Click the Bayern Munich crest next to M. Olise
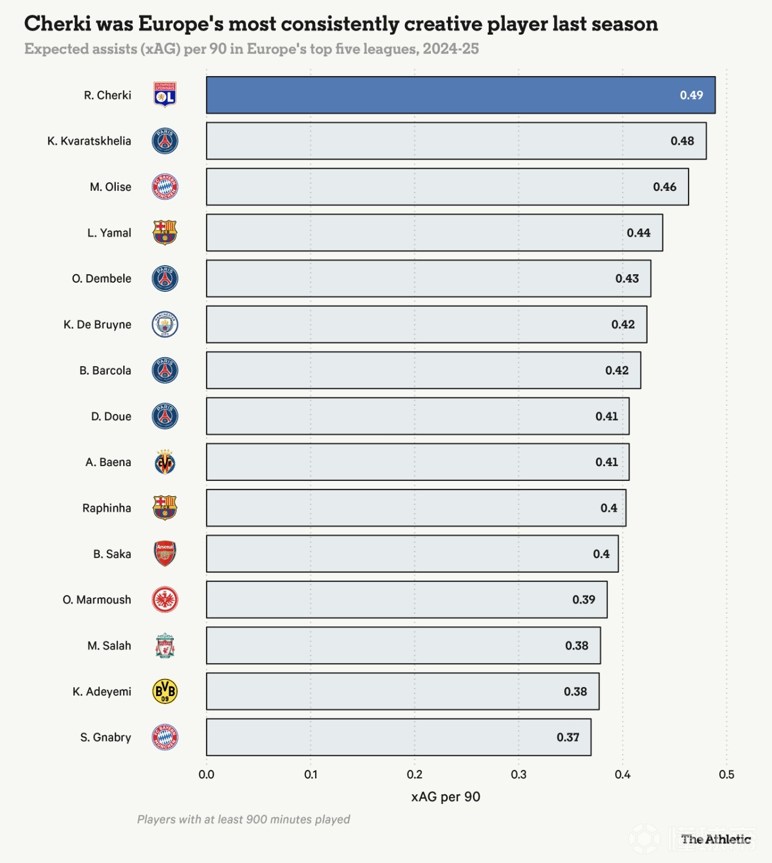Image resolution: width=772 pixels, height=863 pixels. pyautogui.click(x=165, y=187)
